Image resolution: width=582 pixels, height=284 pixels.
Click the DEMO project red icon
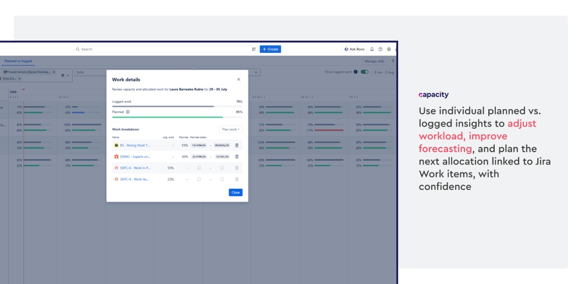coord(116,157)
